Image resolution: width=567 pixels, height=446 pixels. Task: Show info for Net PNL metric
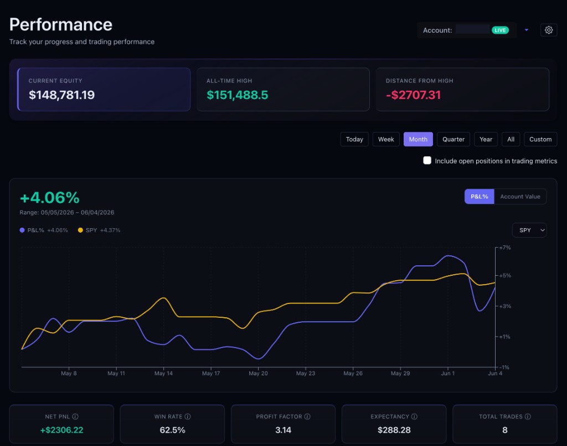pyautogui.click(x=75, y=416)
